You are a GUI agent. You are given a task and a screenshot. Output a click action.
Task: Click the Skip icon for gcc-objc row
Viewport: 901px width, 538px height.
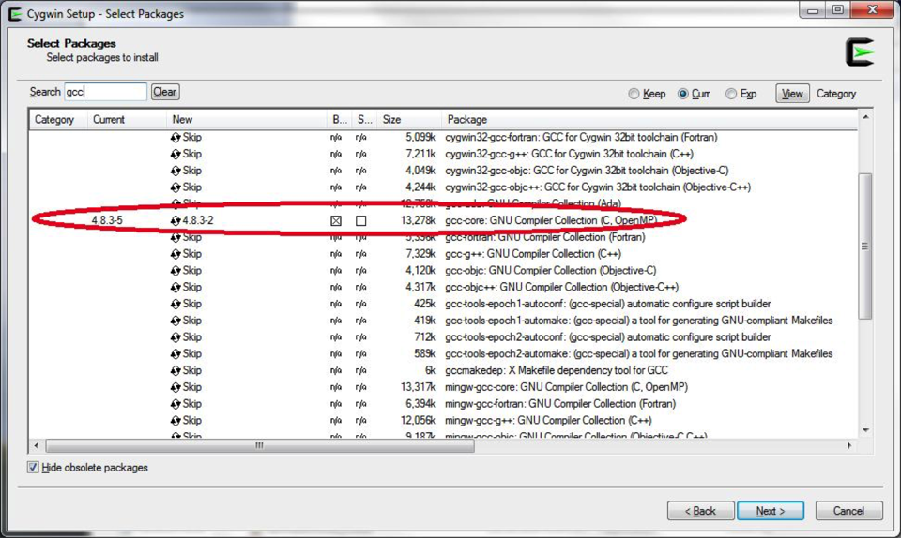click(176, 271)
